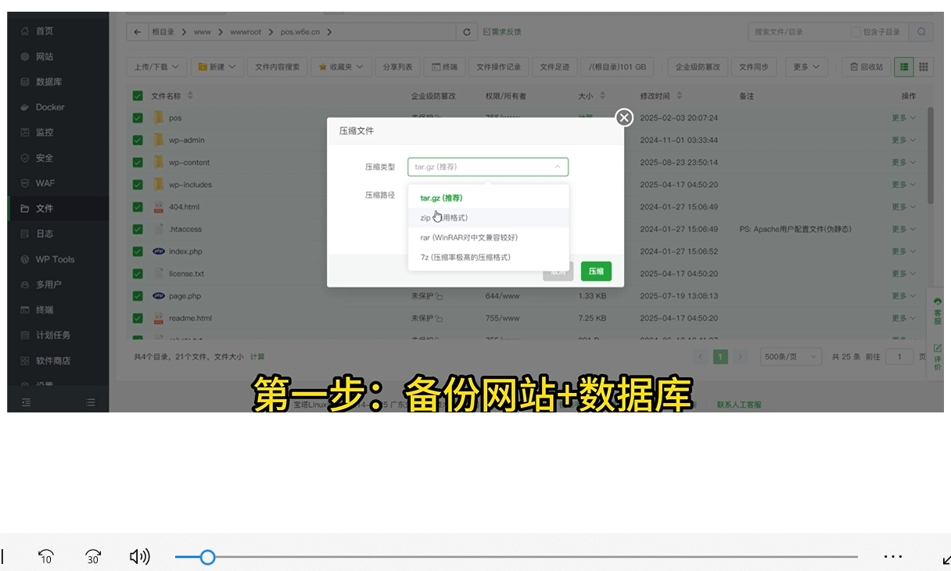This screenshot has width=951, height=571.
Task: Skip forward 30 seconds in video
Action: (x=93, y=557)
